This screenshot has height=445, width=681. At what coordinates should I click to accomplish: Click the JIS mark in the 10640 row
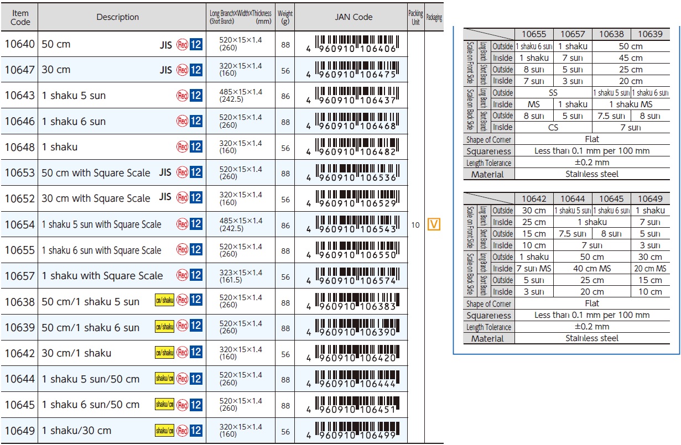pos(165,44)
